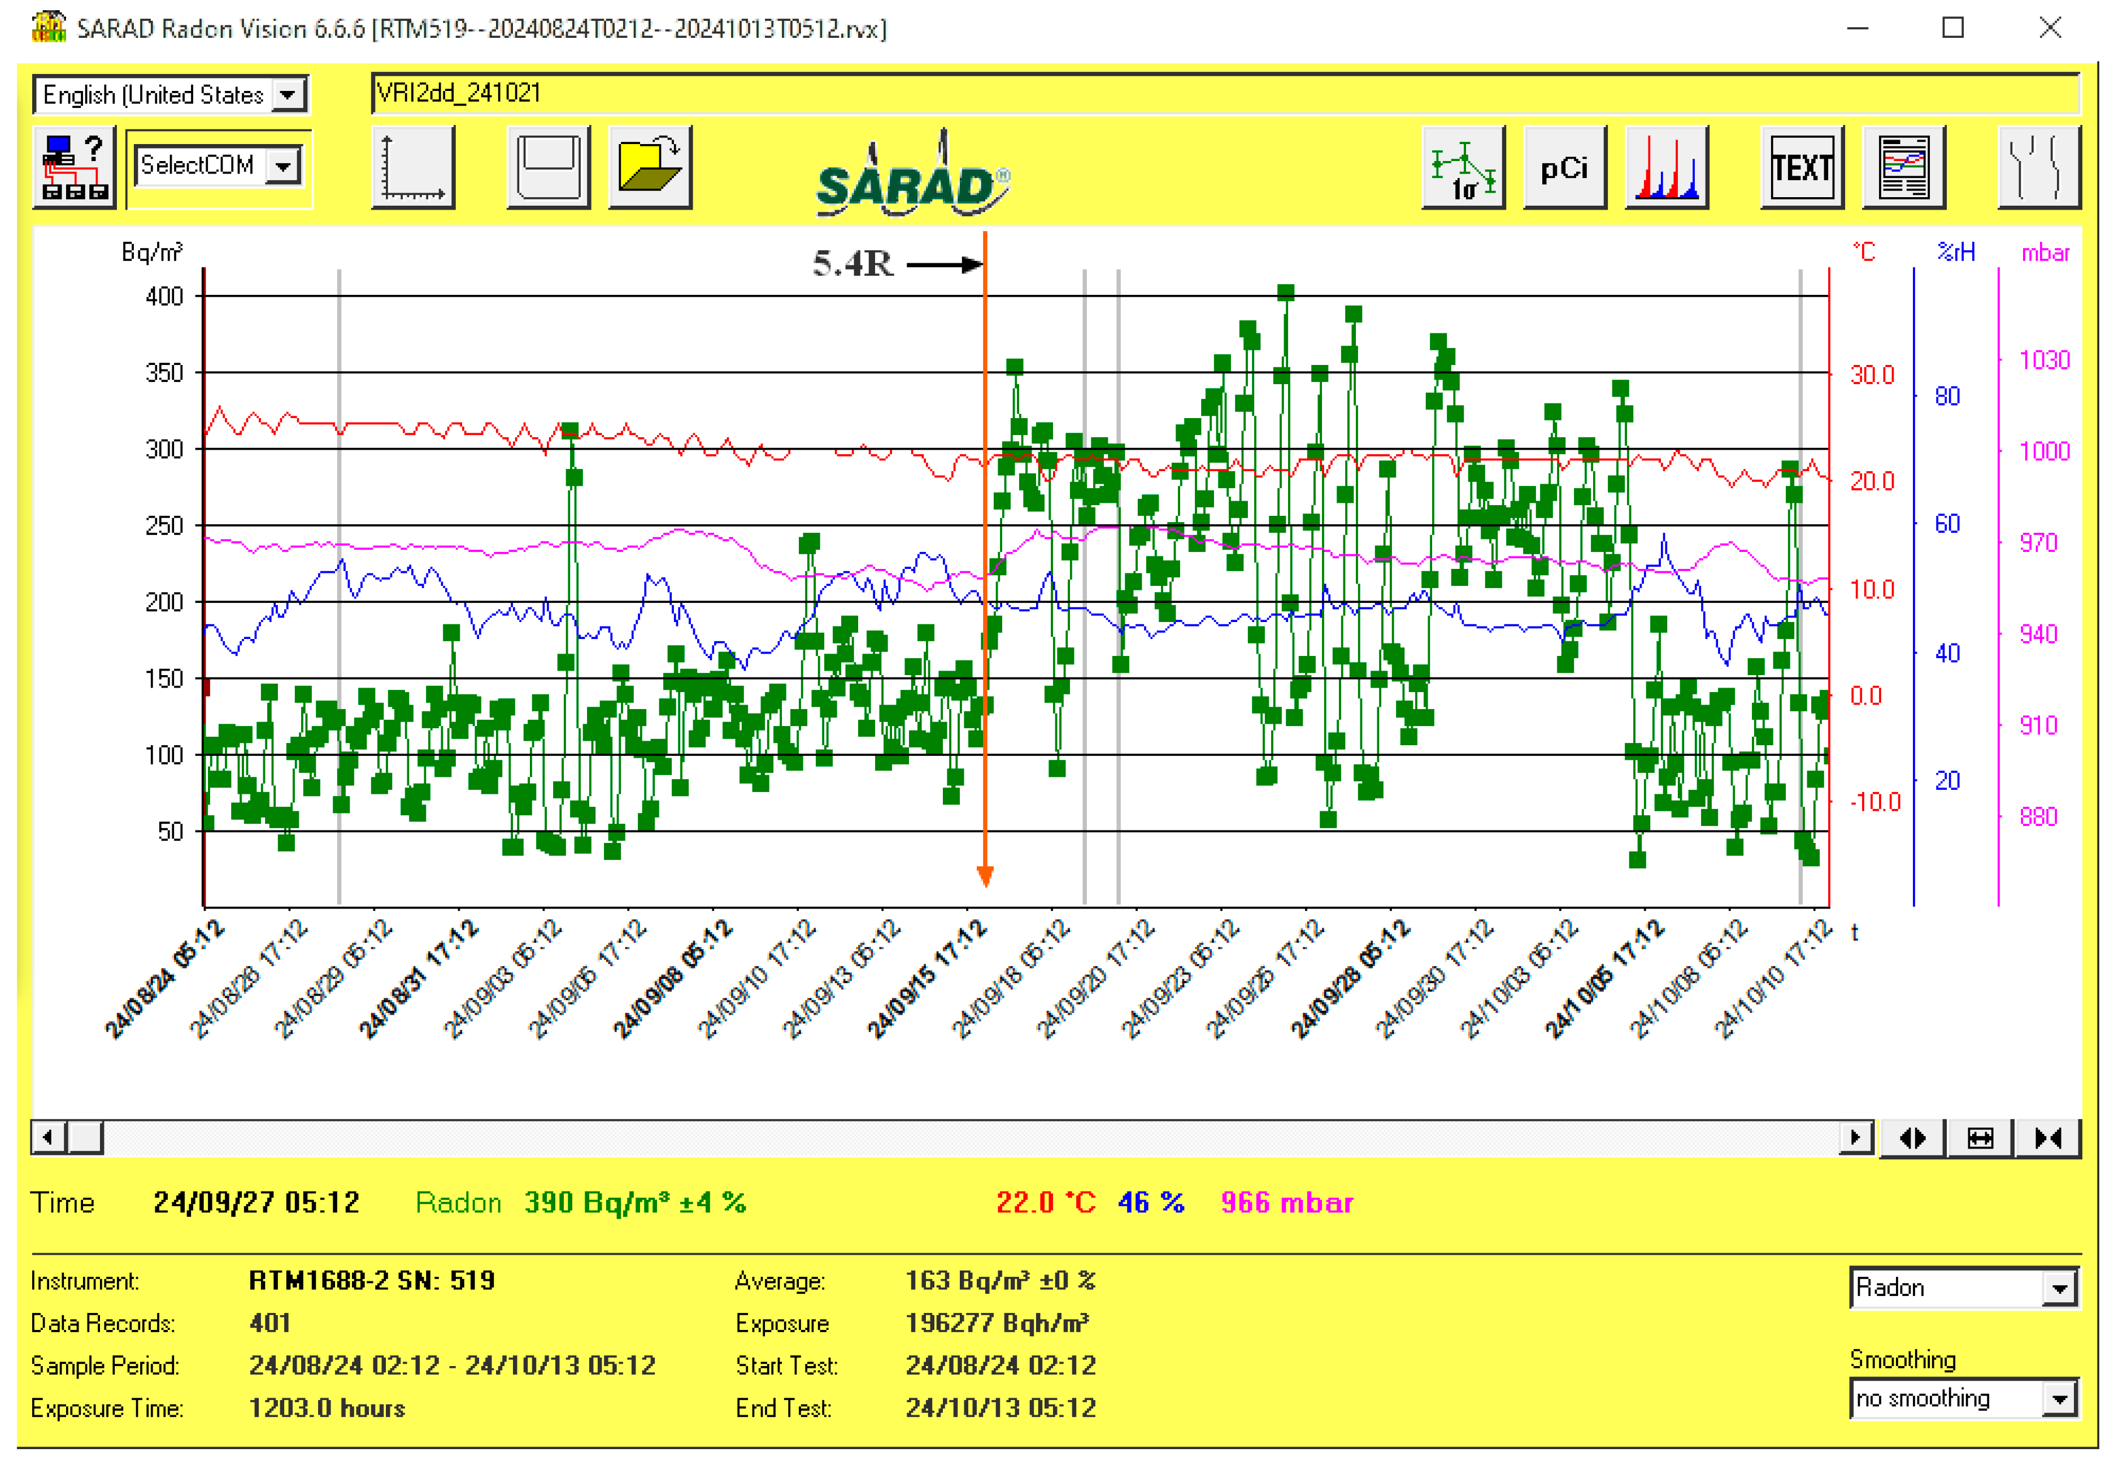Expand the English (United States) language dropdown

click(288, 94)
